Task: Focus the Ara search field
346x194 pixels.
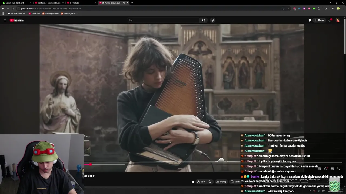Action: pos(163,20)
